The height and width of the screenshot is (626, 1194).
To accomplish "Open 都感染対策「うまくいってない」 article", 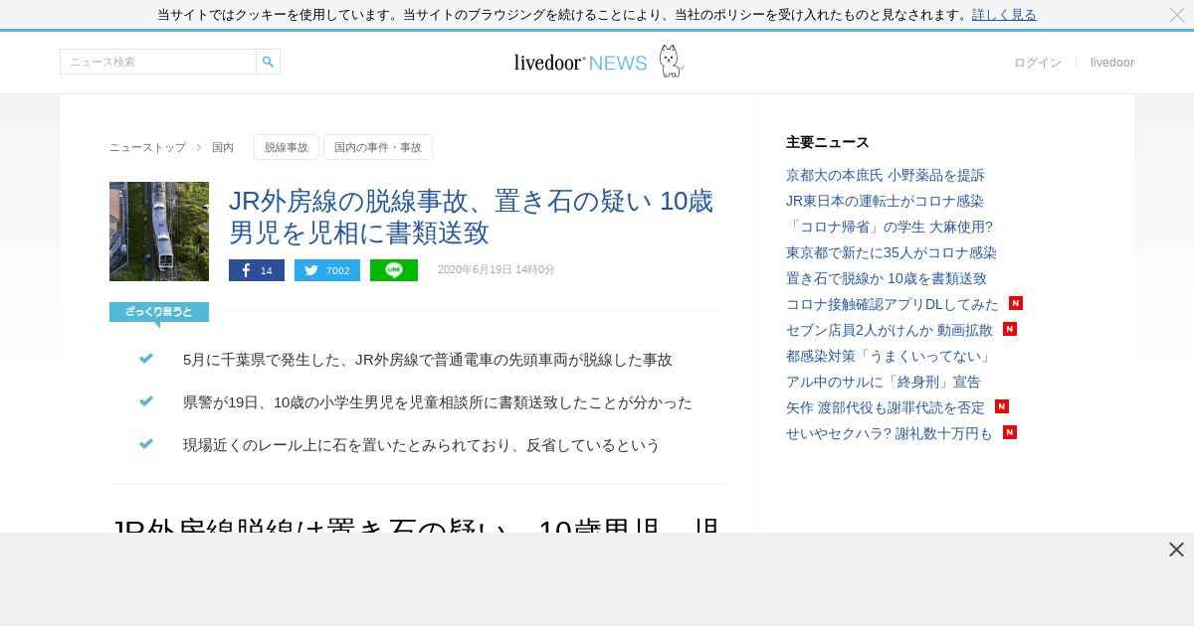I will [889, 356].
